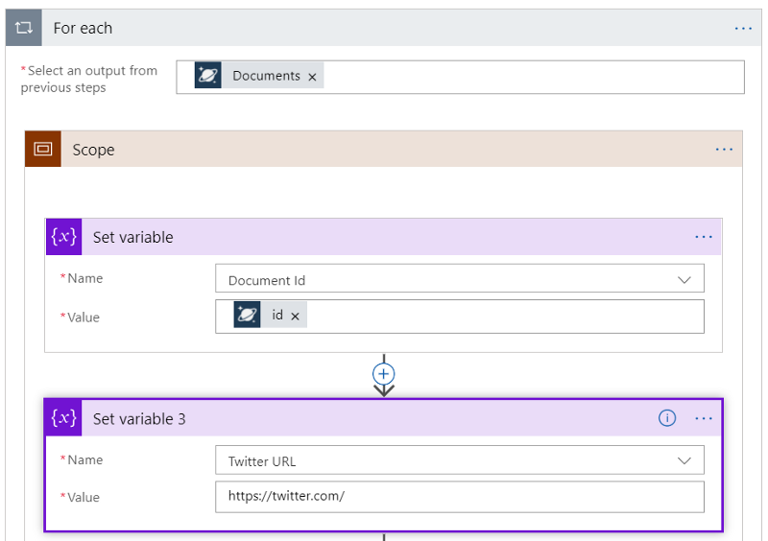Image resolution: width=768 pixels, height=541 pixels.
Task: Insert a new step with plus button
Action: pos(384,374)
